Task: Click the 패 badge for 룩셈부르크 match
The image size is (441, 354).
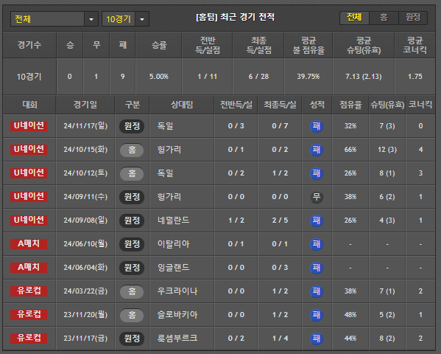Action: 317,339
